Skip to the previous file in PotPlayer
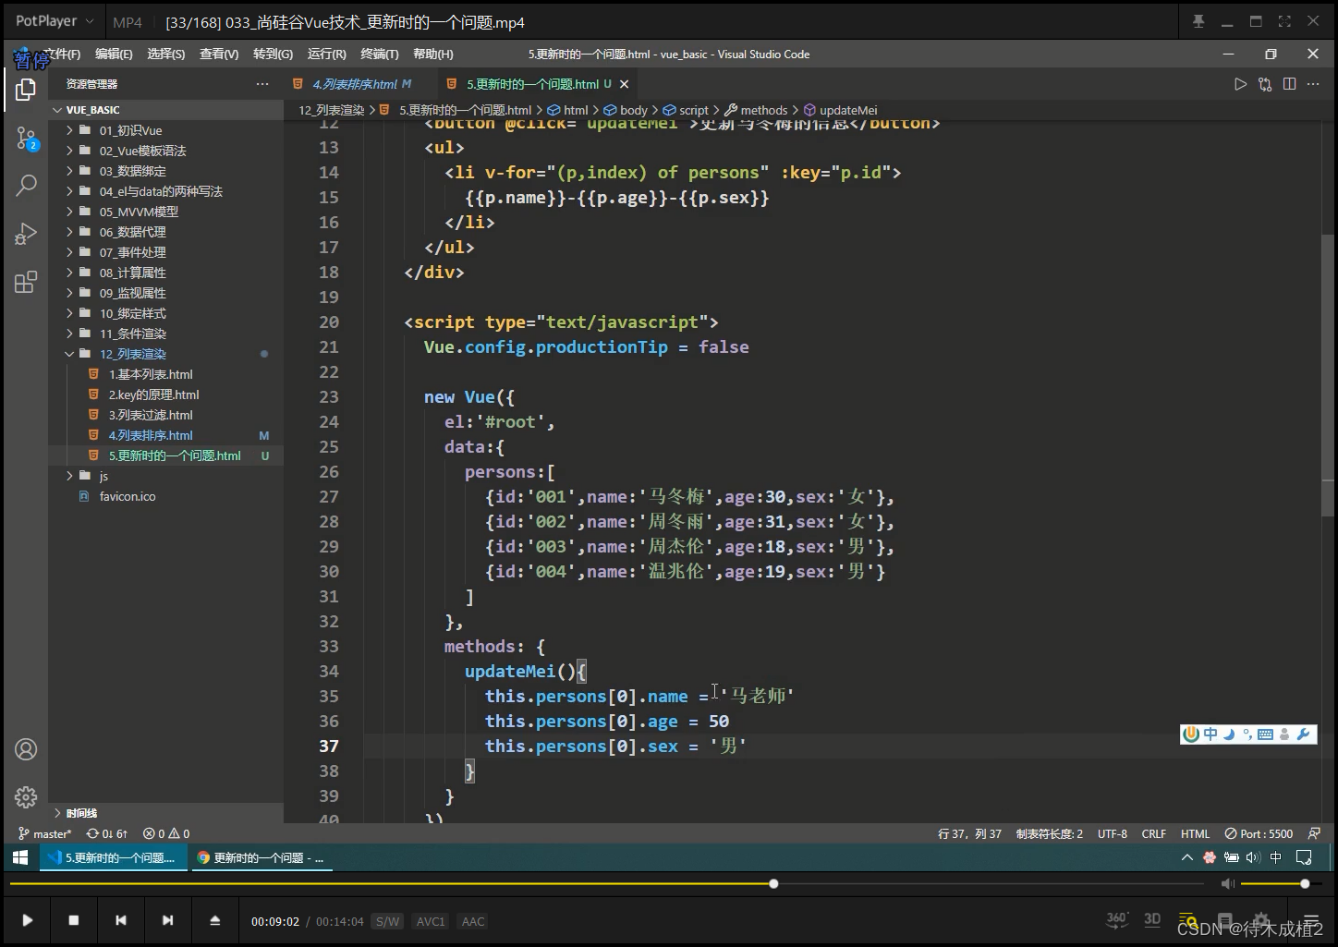The image size is (1338, 947). coord(121,920)
